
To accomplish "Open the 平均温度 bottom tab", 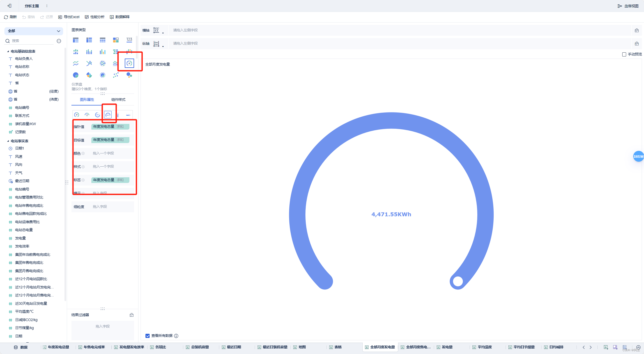I will pos(482,347).
